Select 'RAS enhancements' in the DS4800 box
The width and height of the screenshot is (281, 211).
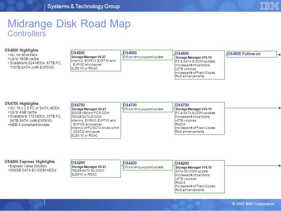[190, 76]
